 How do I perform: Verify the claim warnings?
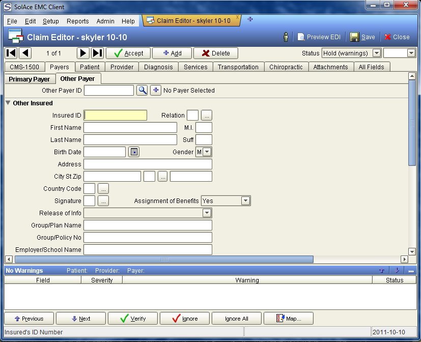pos(133,319)
